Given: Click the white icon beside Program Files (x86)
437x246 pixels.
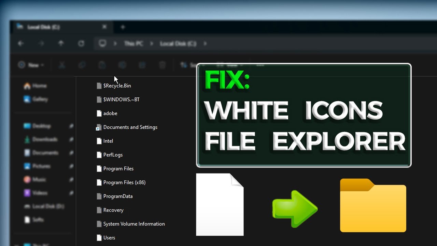Looking at the screenshot, I should tap(99, 182).
